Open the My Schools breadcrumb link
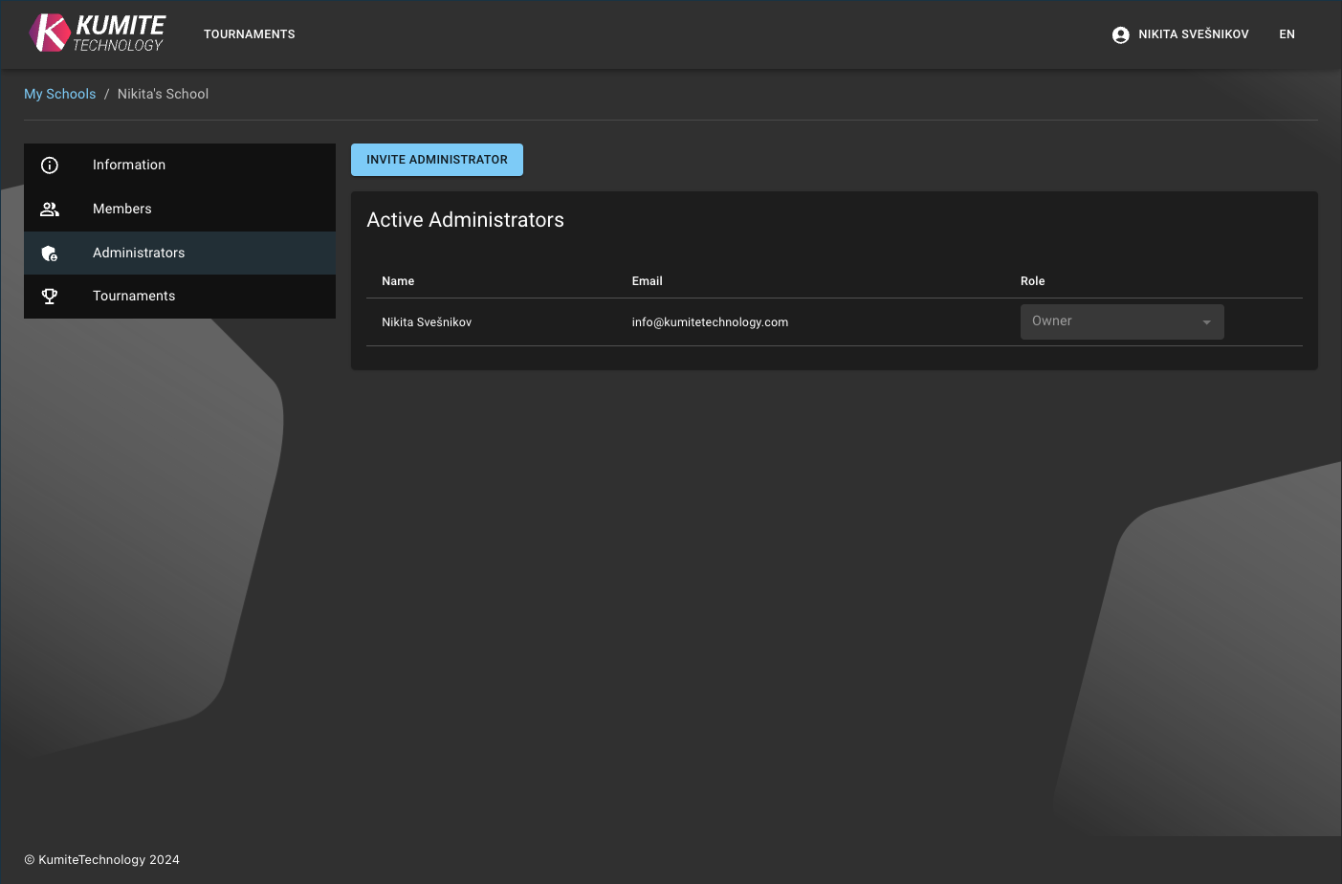1342x884 pixels. (59, 93)
